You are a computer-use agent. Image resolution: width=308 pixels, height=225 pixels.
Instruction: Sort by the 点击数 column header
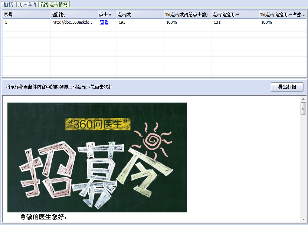pyautogui.click(x=140, y=14)
